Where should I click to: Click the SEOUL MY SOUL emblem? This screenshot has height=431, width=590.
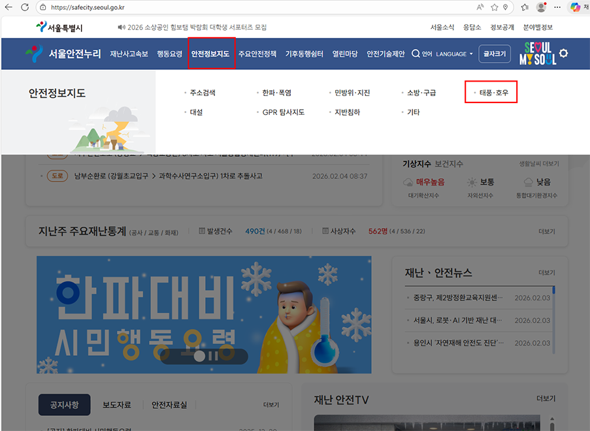click(538, 54)
